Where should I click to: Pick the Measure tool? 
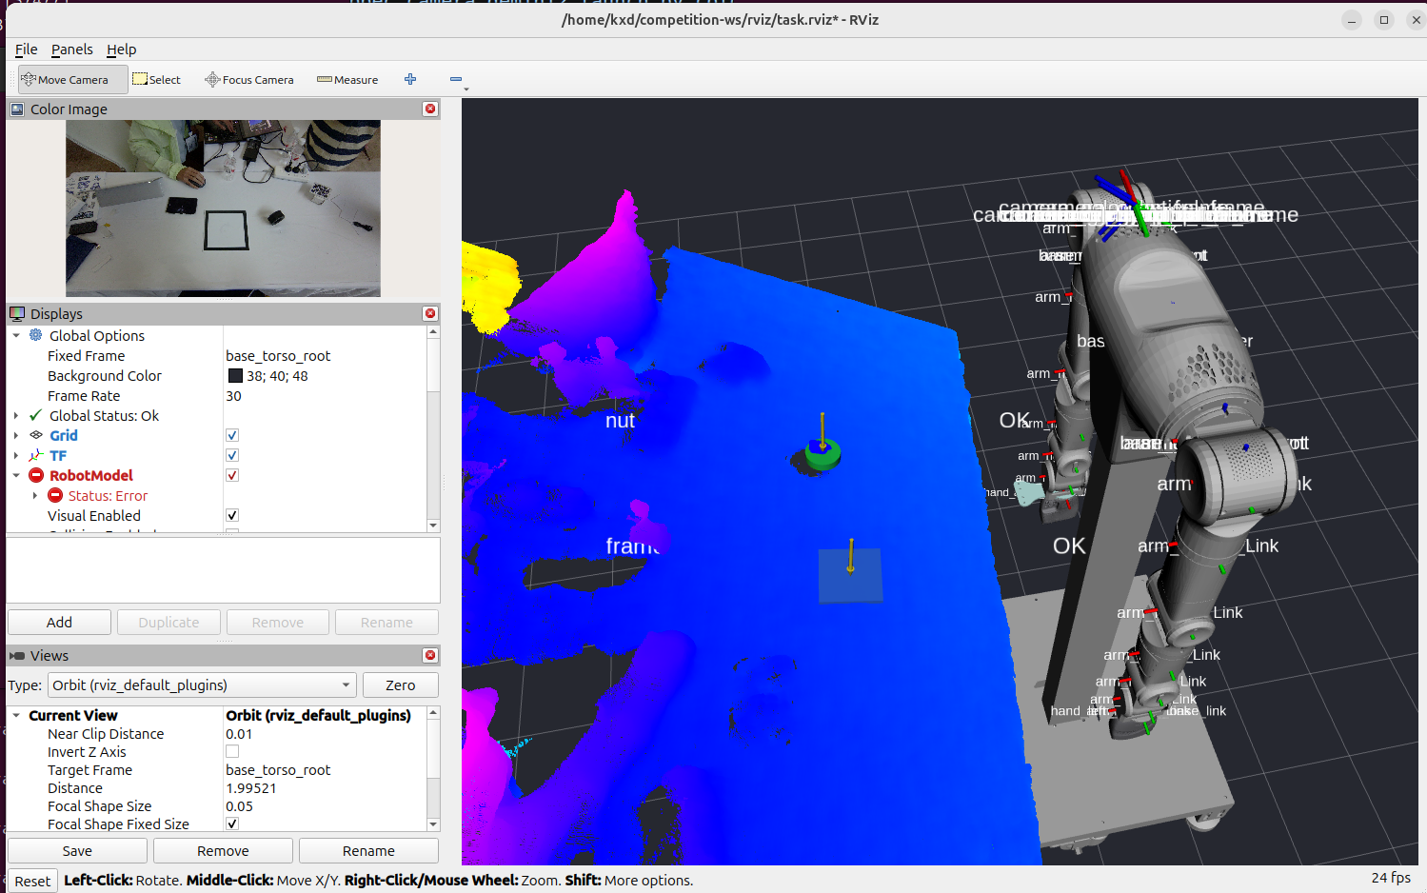[x=347, y=80]
